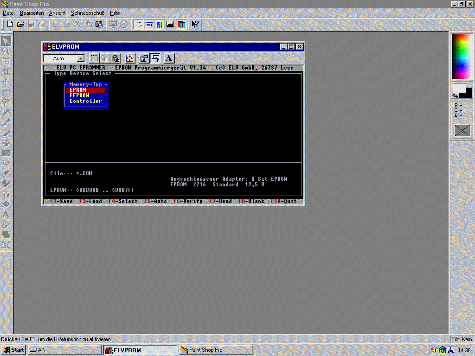Image resolution: width=475 pixels, height=356 pixels.
Task: Select the Text tool in tool palette
Action: (x=6, y=215)
